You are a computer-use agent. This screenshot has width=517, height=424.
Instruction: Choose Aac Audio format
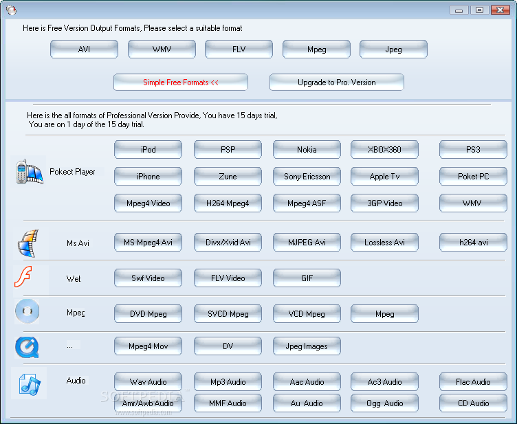coord(307,382)
